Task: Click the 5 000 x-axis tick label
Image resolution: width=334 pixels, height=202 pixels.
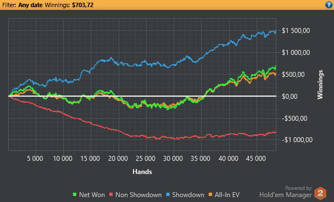Action: [35, 159]
